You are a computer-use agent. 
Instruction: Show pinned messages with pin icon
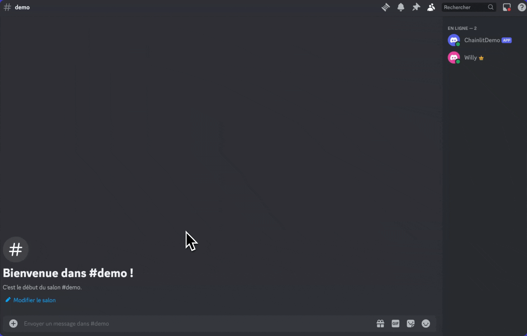click(x=416, y=7)
